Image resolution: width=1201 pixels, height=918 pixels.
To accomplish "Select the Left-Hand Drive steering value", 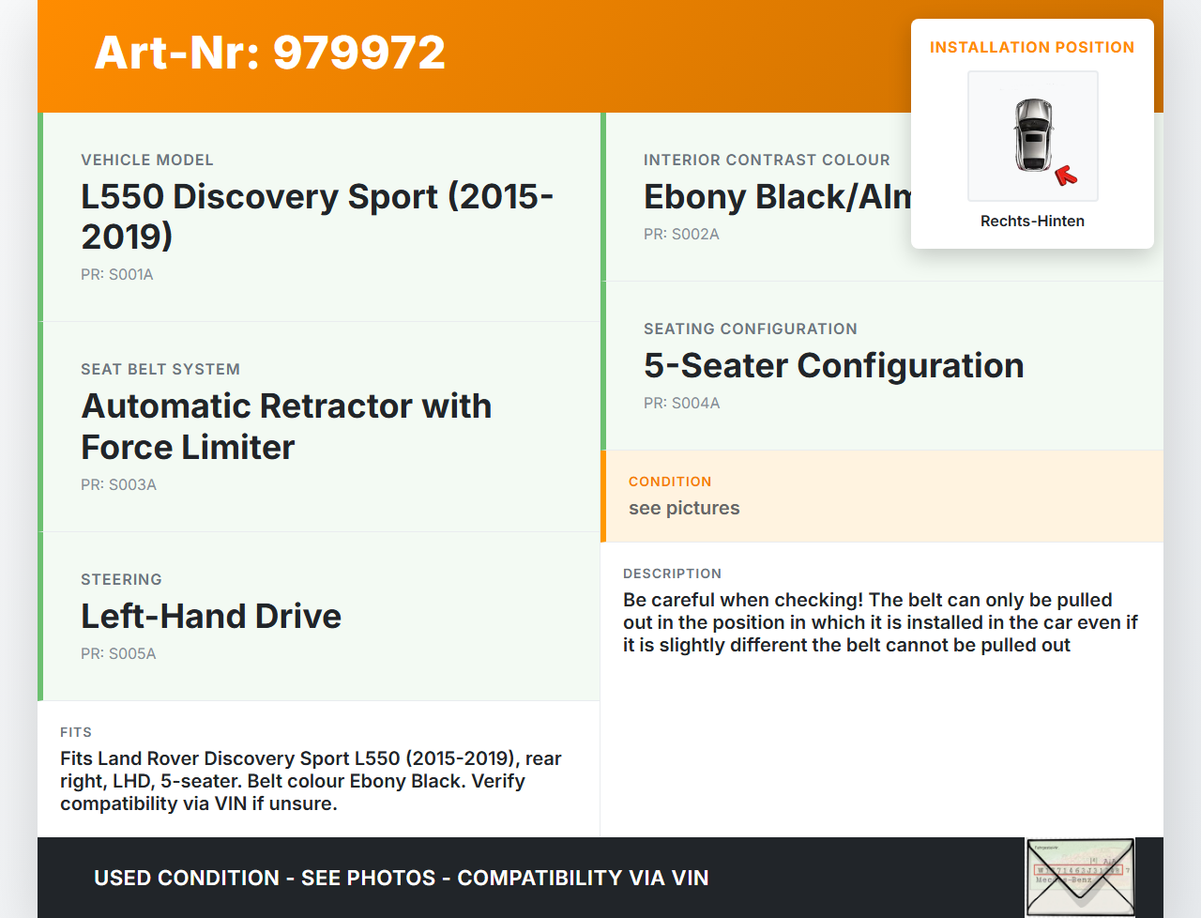I will point(211,617).
